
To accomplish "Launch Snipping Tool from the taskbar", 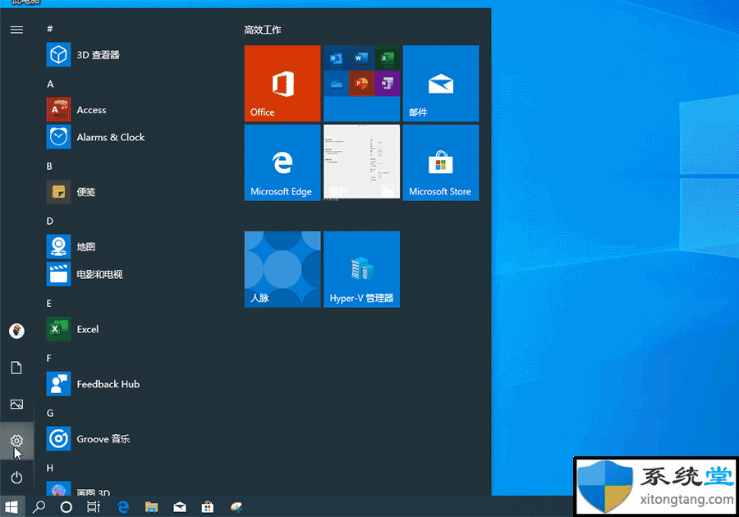I will click(236, 506).
